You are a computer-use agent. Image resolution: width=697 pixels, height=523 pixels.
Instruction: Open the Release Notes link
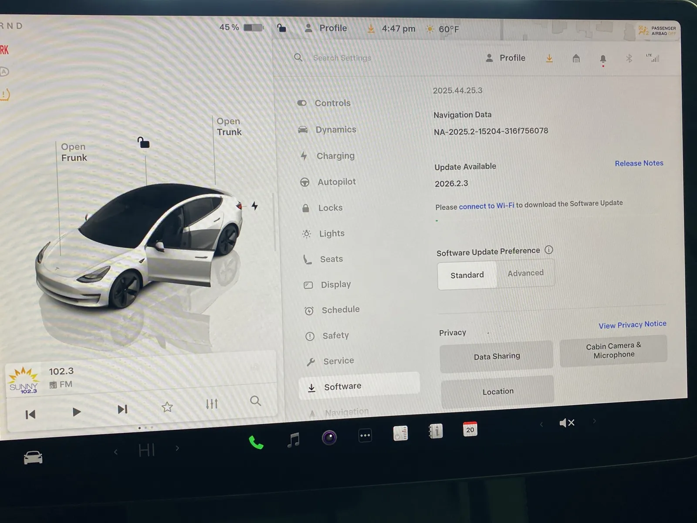639,163
